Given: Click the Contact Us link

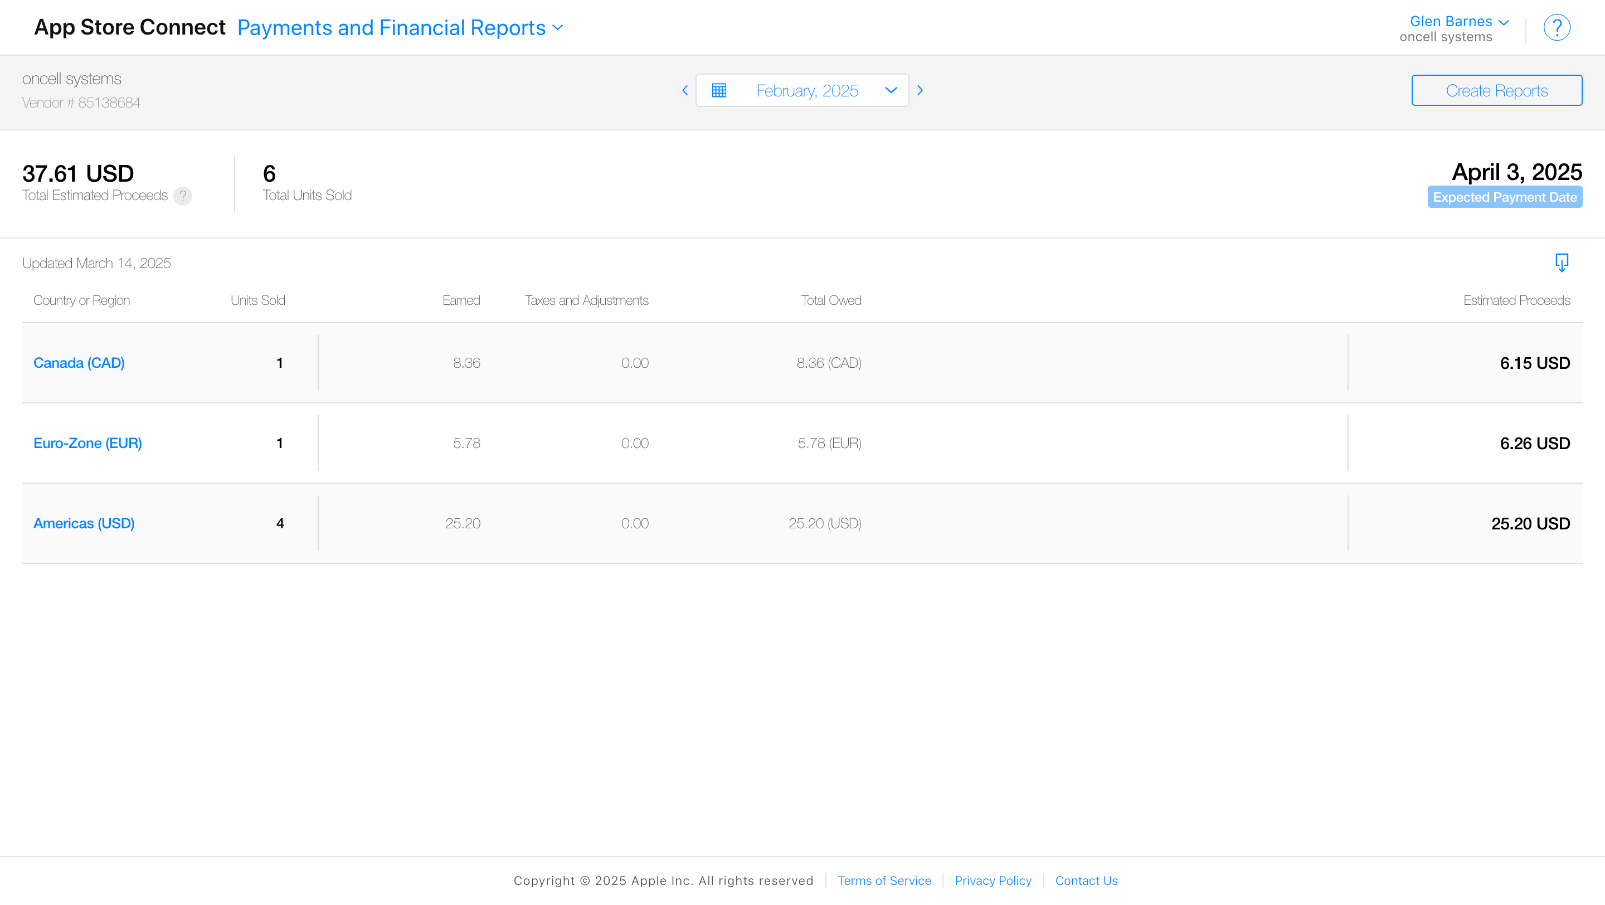Looking at the screenshot, I should (x=1086, y=880).
